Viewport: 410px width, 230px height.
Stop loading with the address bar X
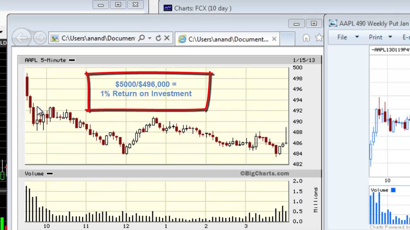click(x=167, y=38)
